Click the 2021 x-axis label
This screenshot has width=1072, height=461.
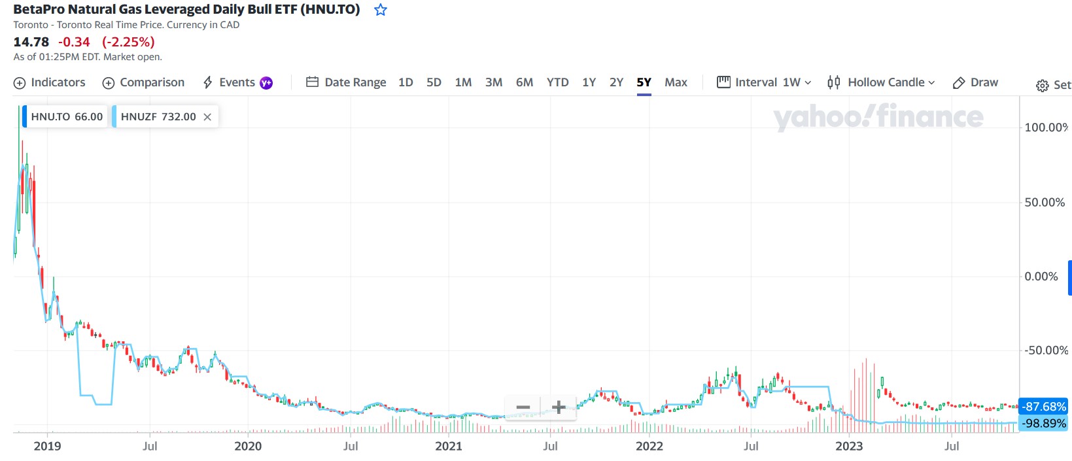click(x=449, y=446)
